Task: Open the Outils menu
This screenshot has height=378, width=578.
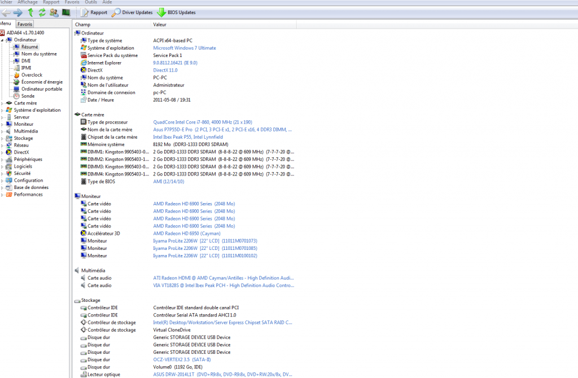Action: pyautogui.click(x=91, y=2)
